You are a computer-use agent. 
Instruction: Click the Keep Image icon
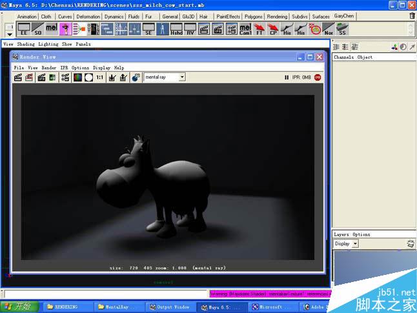tap(112, 77)
